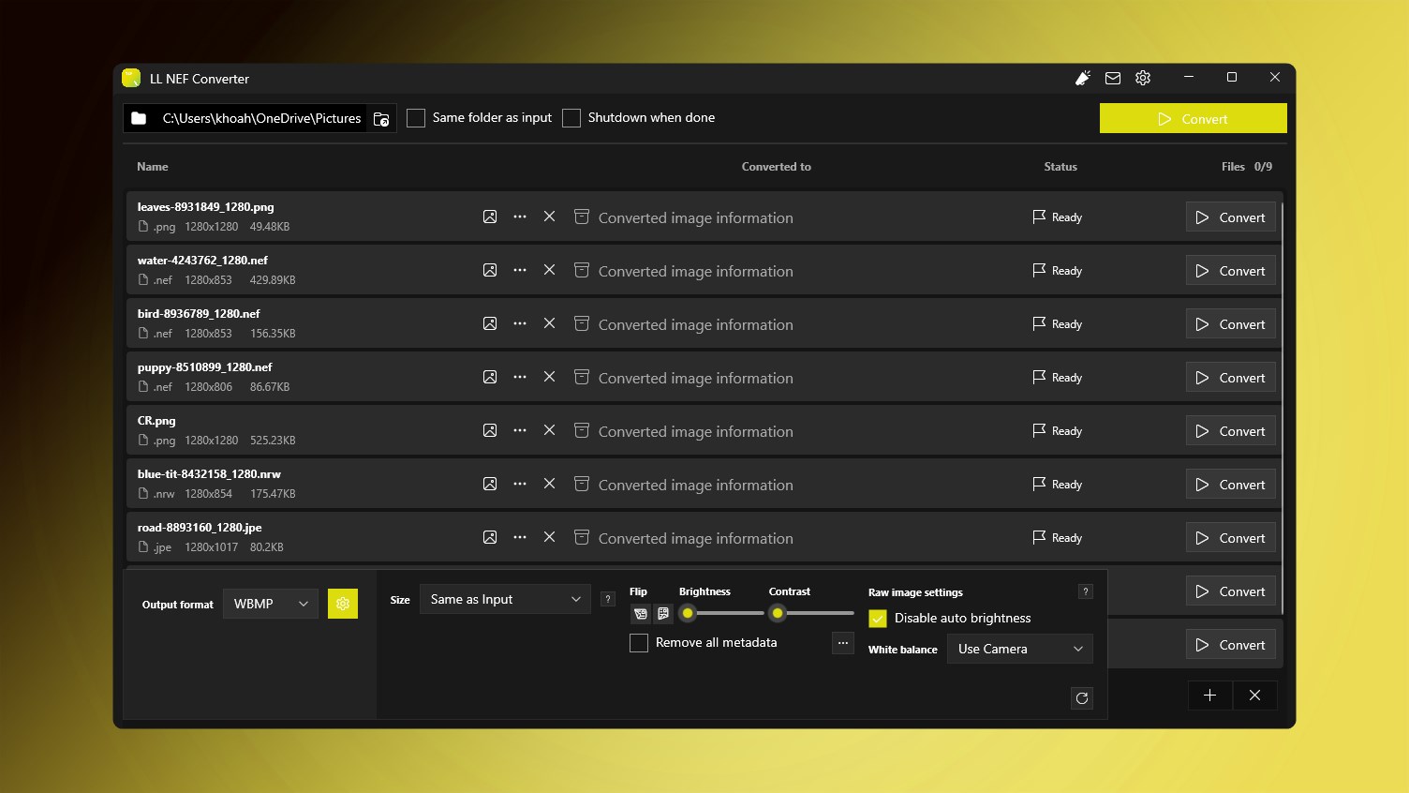Open the mail feedback icon in title bar

click(x=1113, y=79)
